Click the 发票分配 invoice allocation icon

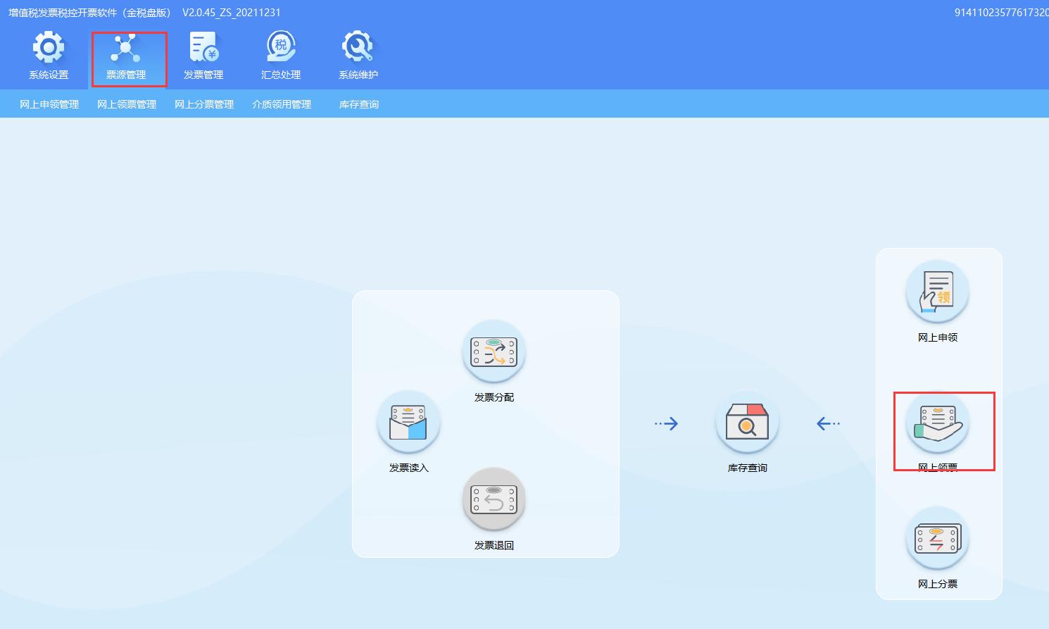coord(494,352)
